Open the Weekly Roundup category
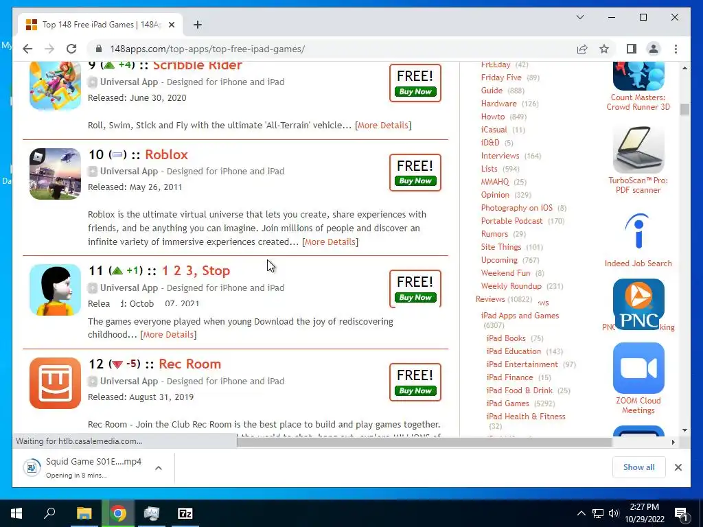This screenshot has width=703, height=527. coord(511,285)
